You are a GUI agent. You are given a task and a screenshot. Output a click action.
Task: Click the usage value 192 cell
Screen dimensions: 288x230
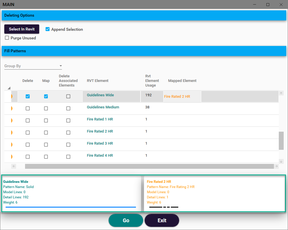[x=152, y=96]
